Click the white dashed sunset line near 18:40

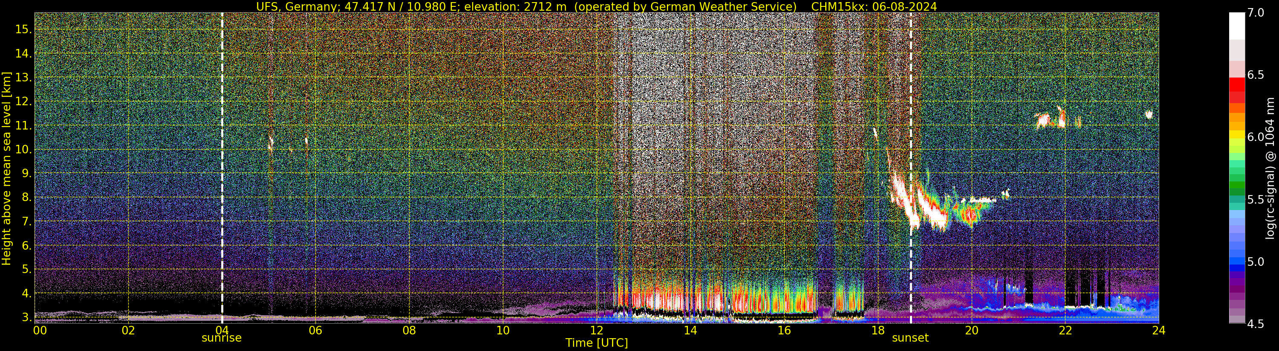click(x=911, y=168)
